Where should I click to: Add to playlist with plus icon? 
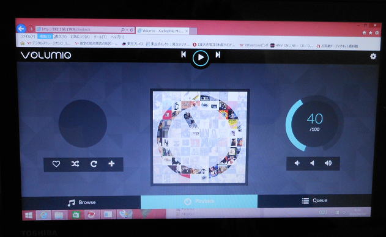111,164
